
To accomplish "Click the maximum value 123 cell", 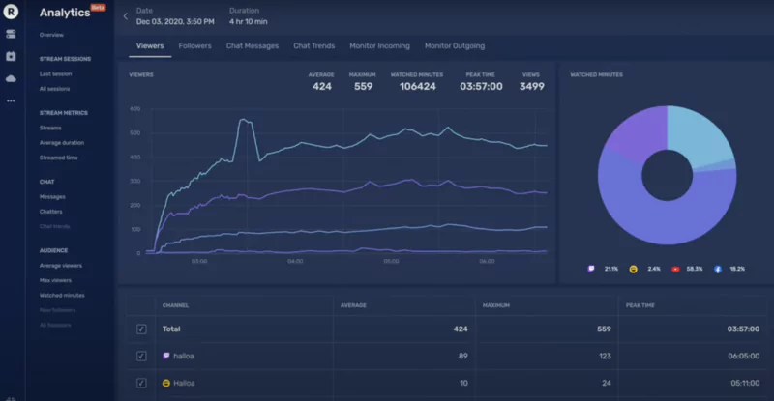I will click(x=605, y=356).
